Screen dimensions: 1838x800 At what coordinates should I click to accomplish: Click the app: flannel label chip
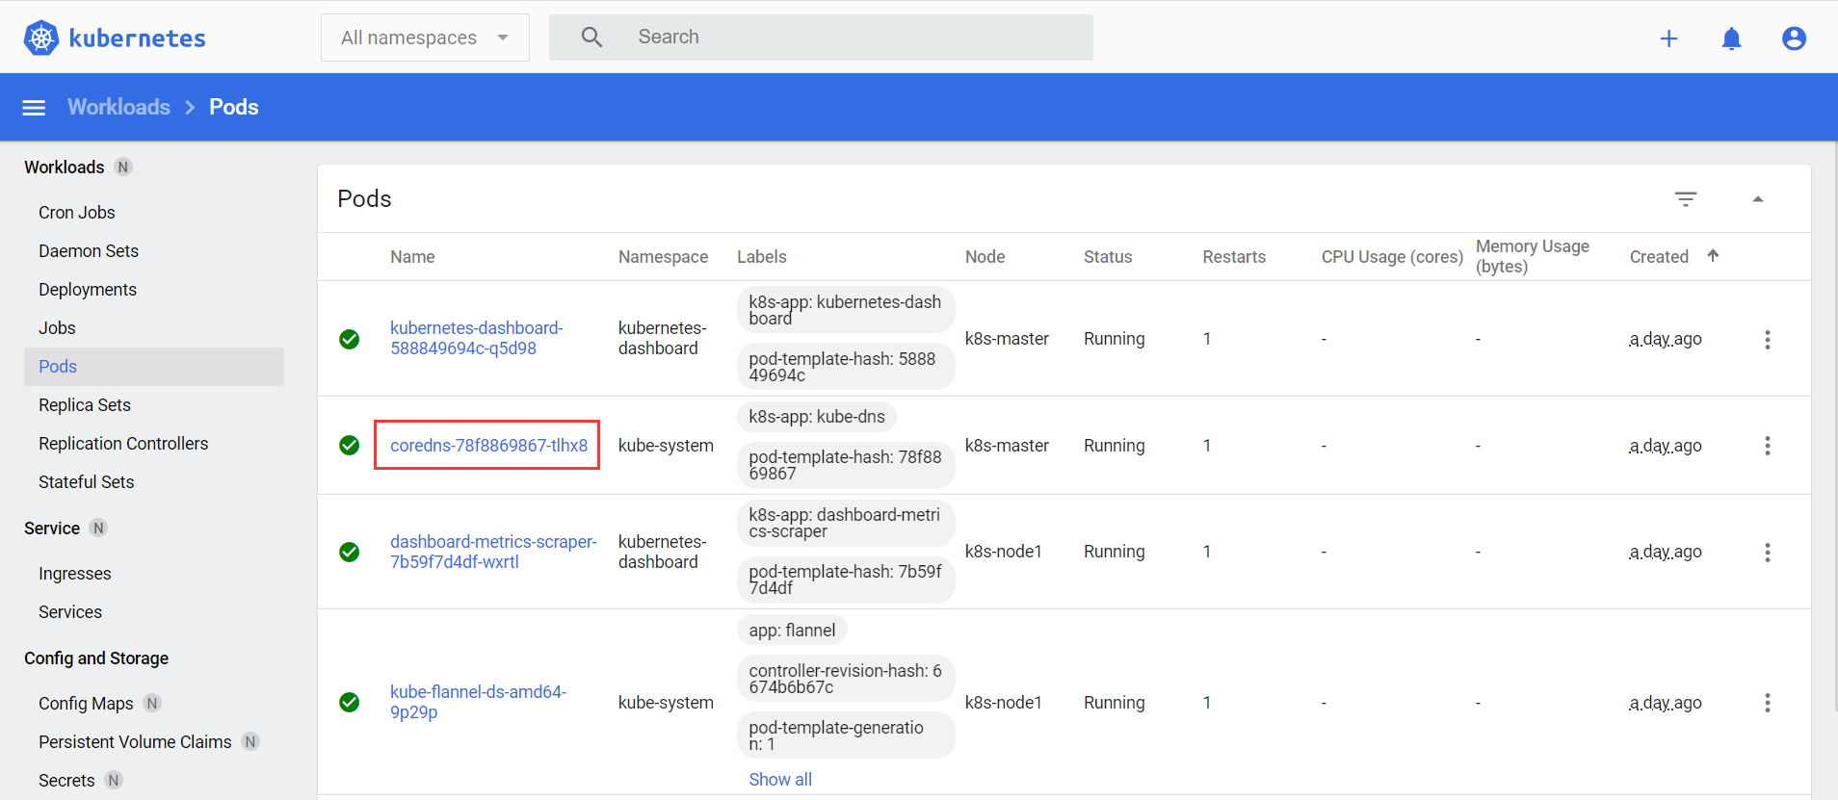[x=792, y=631]
